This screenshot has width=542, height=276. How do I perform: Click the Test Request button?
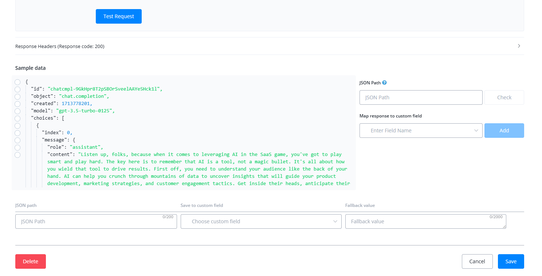pyautogui.click(x=118, y=16)
